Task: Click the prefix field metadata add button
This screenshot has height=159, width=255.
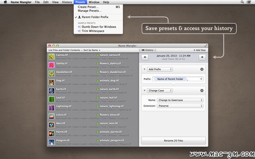Action: point(201,79)
